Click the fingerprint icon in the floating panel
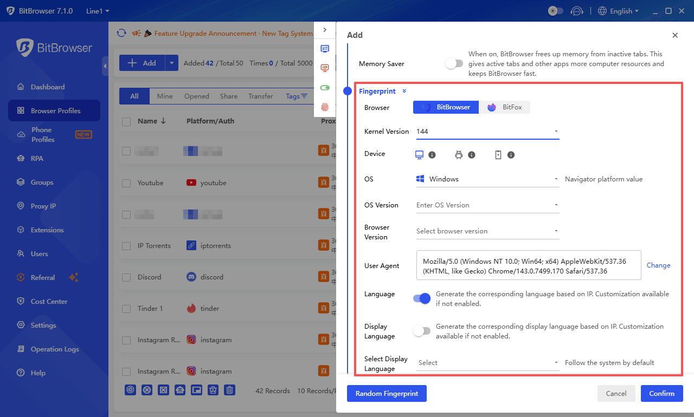The width and height of the screenshot is (694, 417). pyautogui.click(x=325, y=107)
